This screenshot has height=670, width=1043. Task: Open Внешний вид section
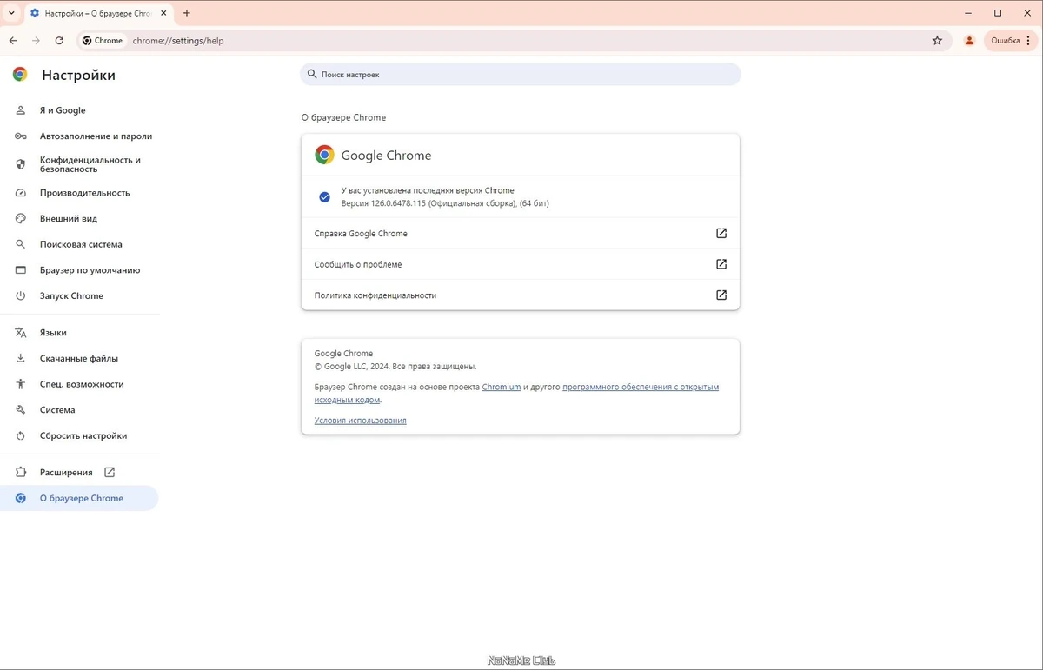[79, 219]
